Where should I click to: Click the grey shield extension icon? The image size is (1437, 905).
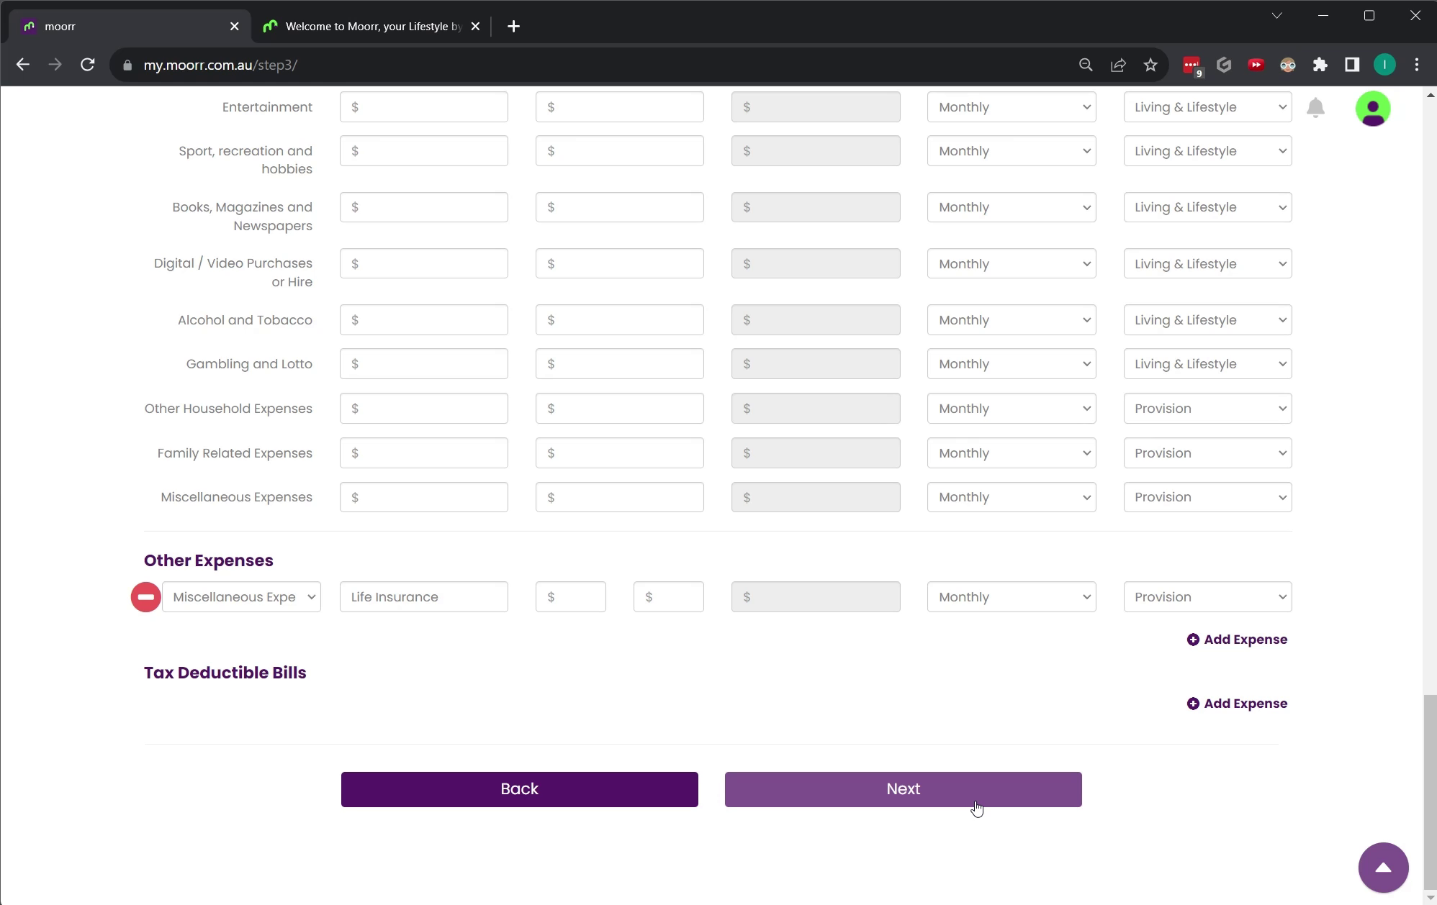pyautogui.click(x=1224, y=65)
